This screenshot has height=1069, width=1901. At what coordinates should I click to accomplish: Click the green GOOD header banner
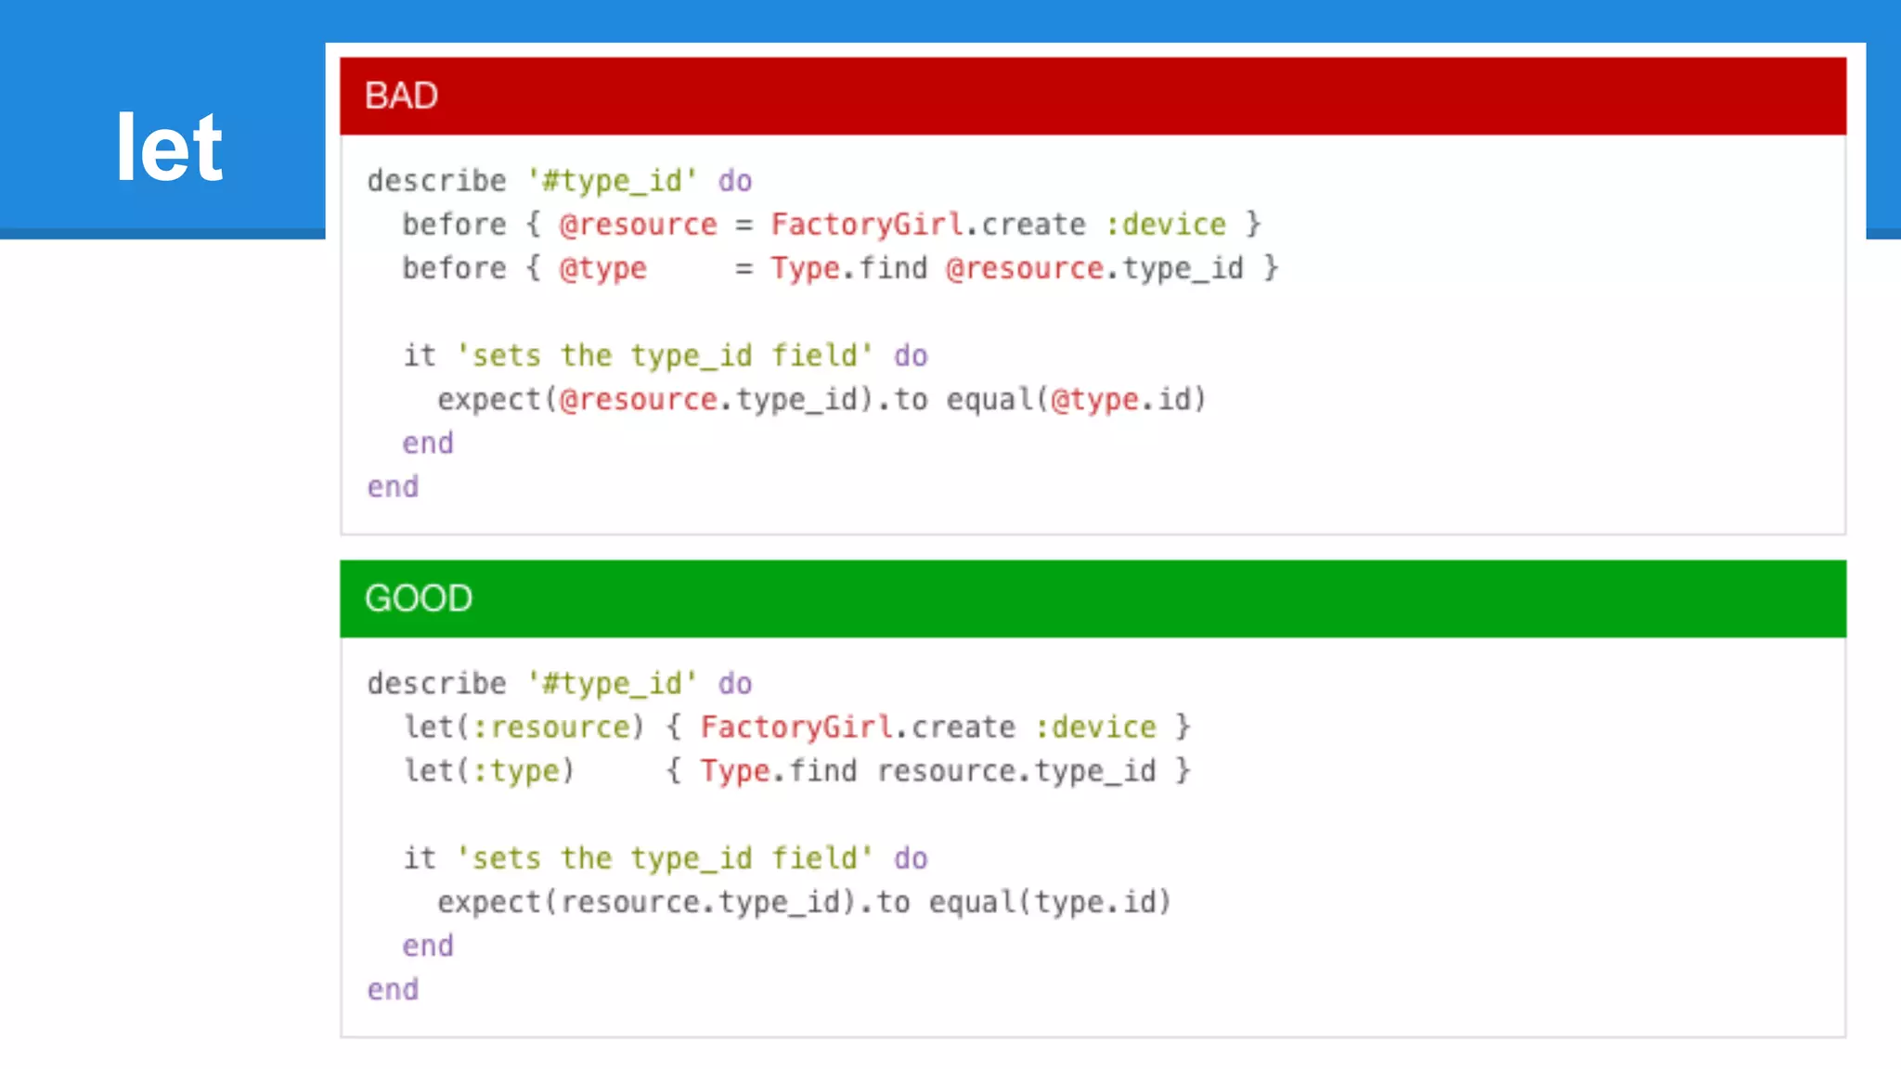pyautogui.click(x=1093, y=599)
